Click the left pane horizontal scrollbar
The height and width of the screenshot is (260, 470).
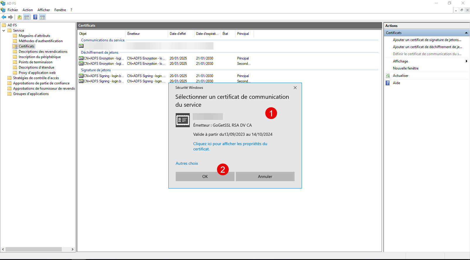pos(34,249)
